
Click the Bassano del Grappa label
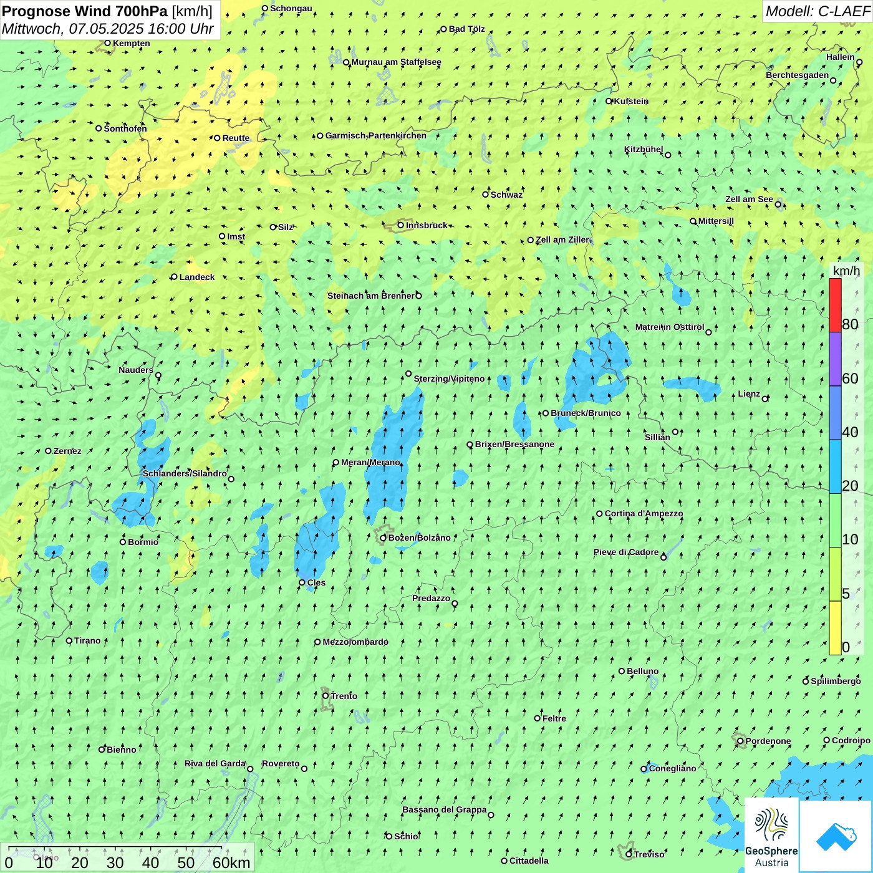(x=445, y=809)
